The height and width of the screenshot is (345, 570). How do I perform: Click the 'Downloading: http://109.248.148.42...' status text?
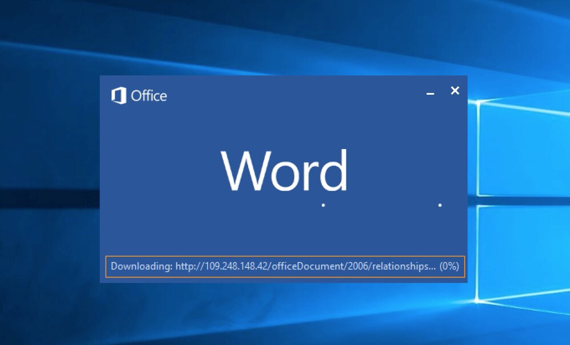point(285,266)
